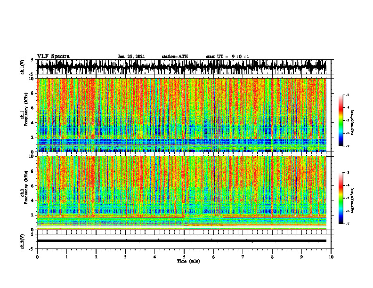Viewport: 373px width, 288px height.
Task: Click time-axis tick label "0" at bottom
Action: tap(37, 257)
